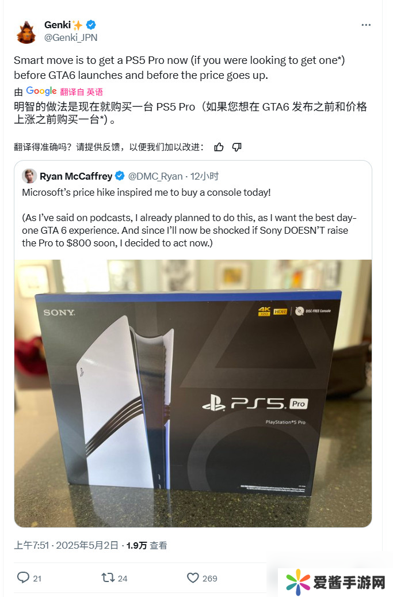Viewport: 393px width, 597px height.
Task: Click the reply comment bubble icon
Action: [x=23, y=577]
